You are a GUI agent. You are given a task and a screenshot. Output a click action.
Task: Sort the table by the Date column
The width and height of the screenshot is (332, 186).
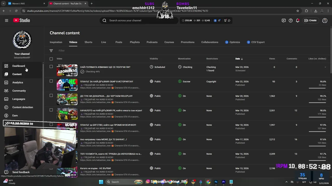(239, 59)
